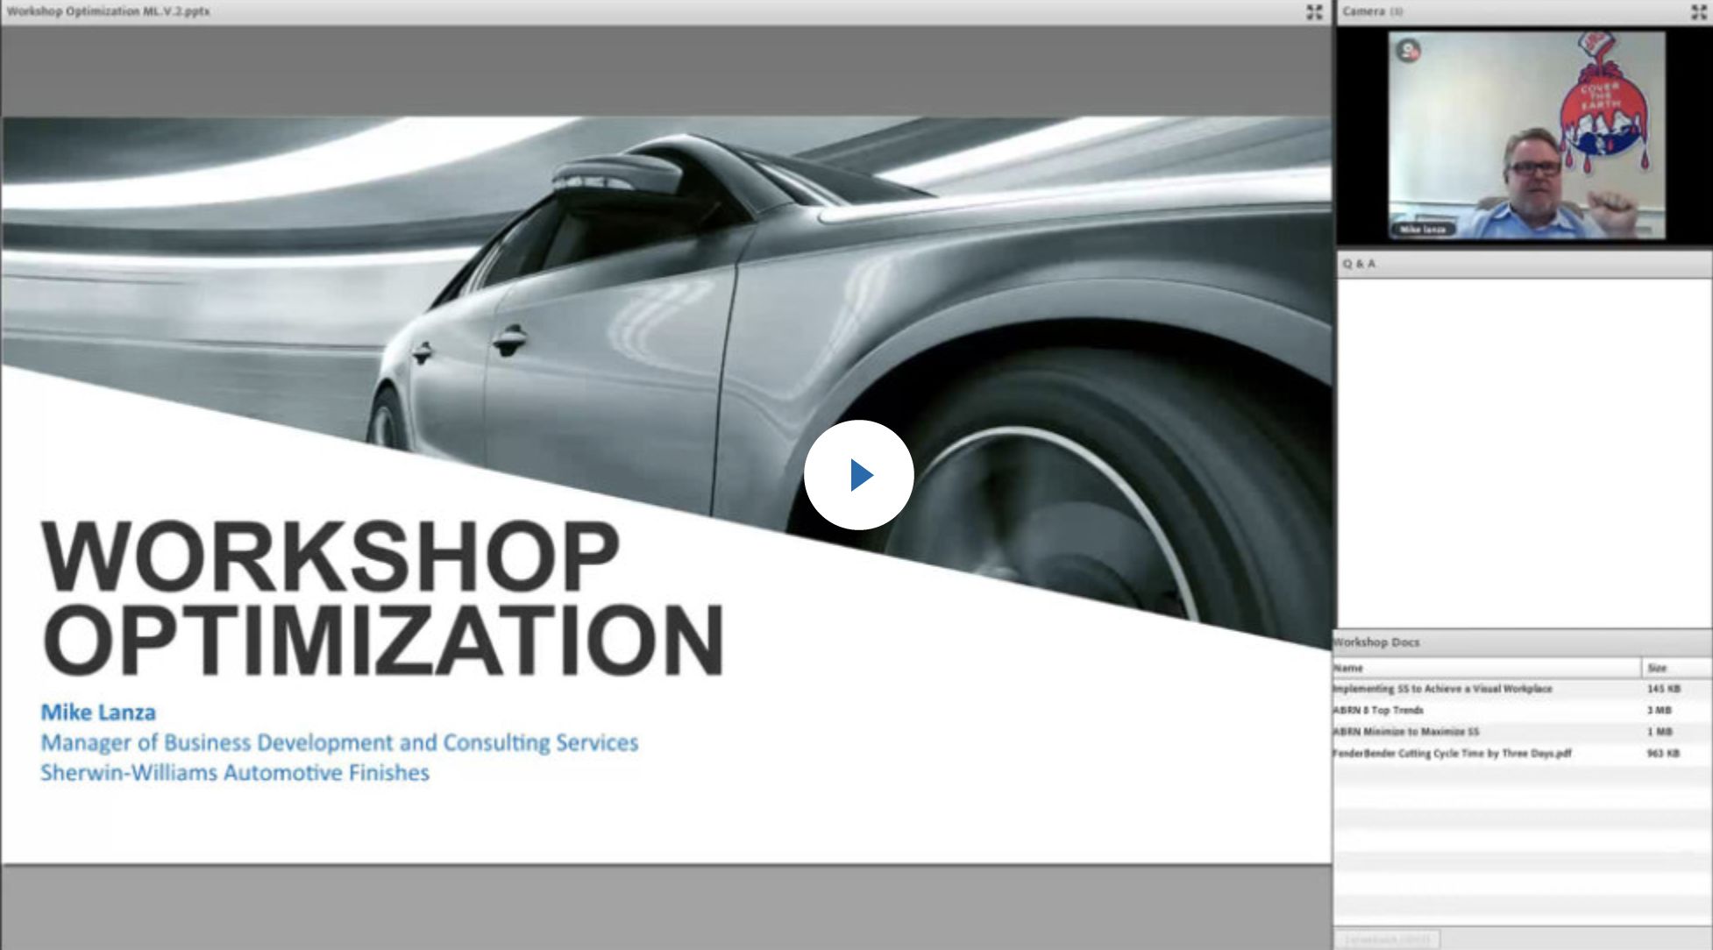Click the 145 KB size cell
The image size is (1713, 950).
pos(1663,689)
